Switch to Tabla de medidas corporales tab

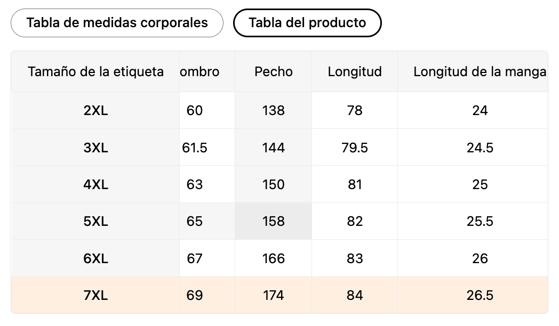(x=117, y=23)
